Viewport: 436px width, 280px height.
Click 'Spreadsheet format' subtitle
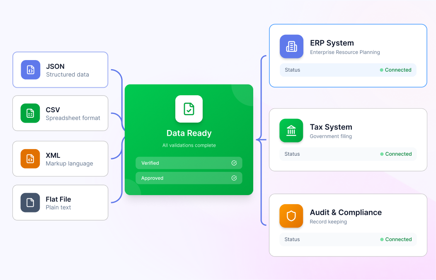point(73,118)
